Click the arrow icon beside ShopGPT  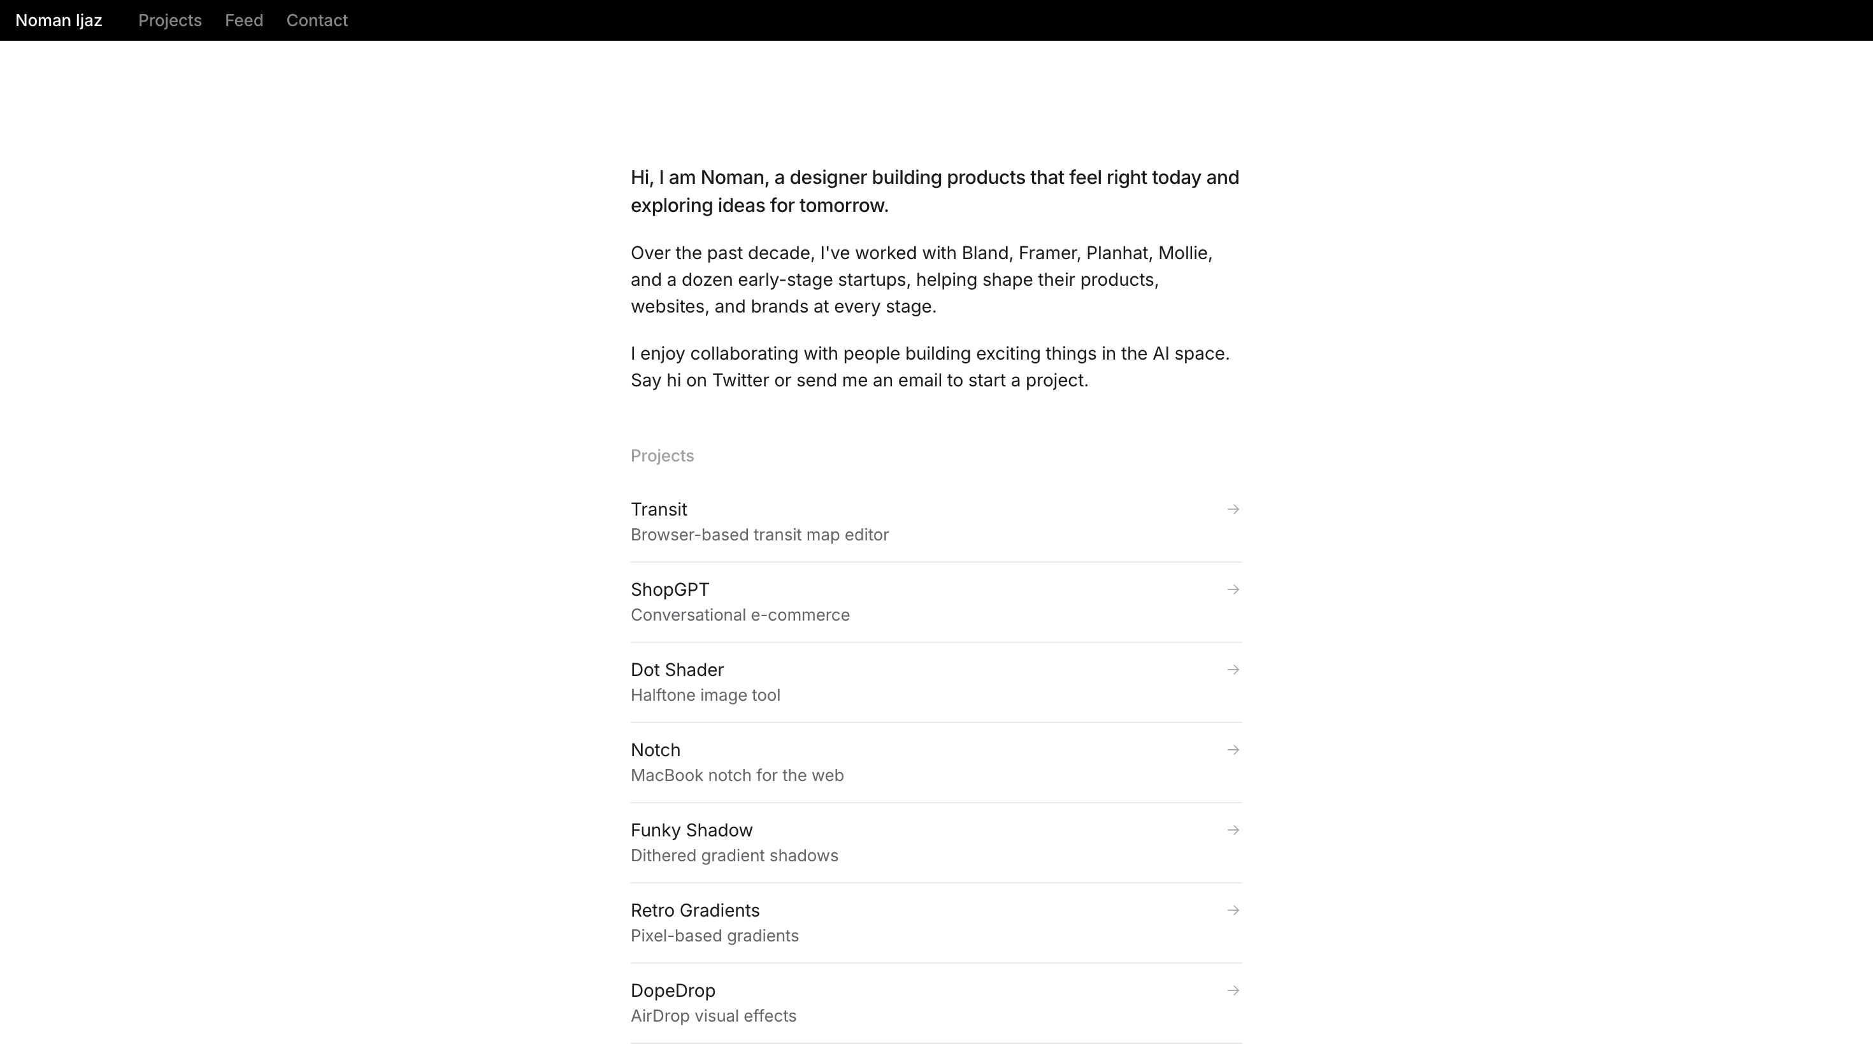[1233, 589]
